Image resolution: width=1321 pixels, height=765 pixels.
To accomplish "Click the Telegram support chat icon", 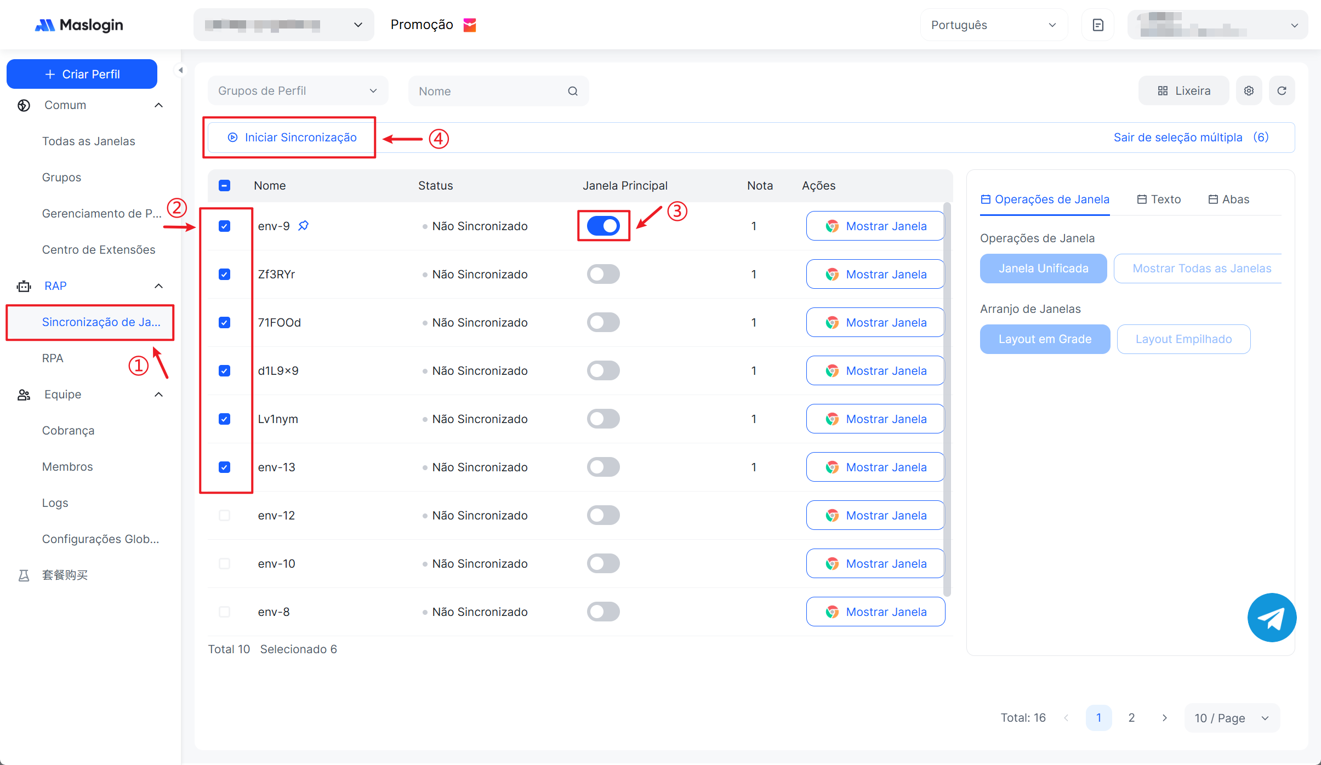I will 1272,618.
